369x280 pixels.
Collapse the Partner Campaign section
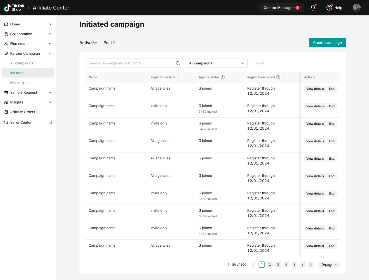click(x=50, y=53)
